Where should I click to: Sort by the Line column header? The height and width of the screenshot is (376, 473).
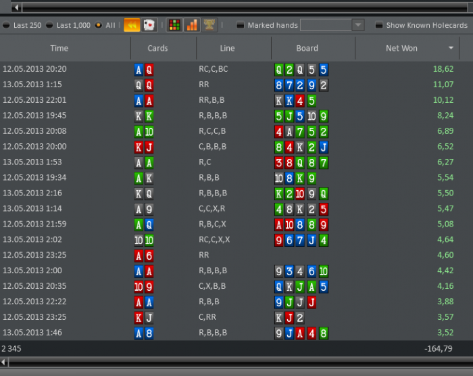click(x=234, y=48)
